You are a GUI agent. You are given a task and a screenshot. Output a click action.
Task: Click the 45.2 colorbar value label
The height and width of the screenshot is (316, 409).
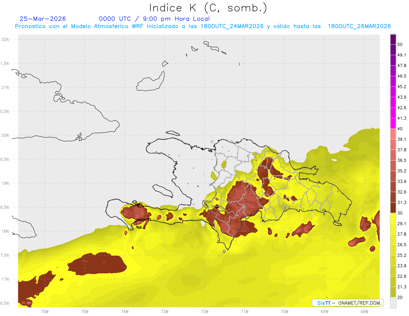402,87
